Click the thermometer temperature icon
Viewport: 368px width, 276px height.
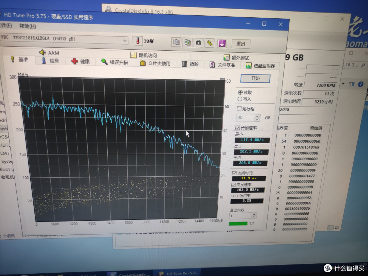[138, 40]
